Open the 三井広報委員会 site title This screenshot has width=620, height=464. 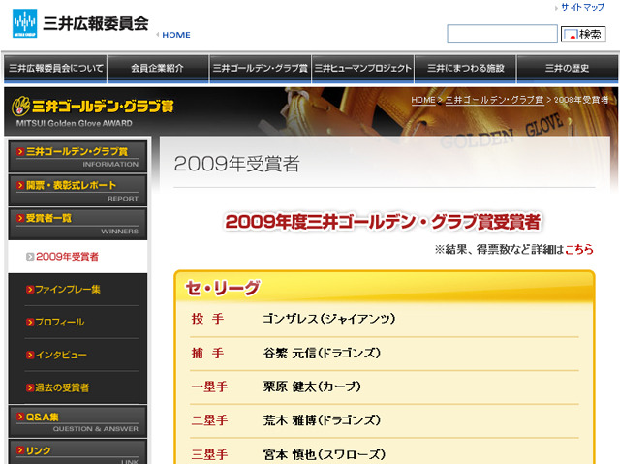coord(96,23)
